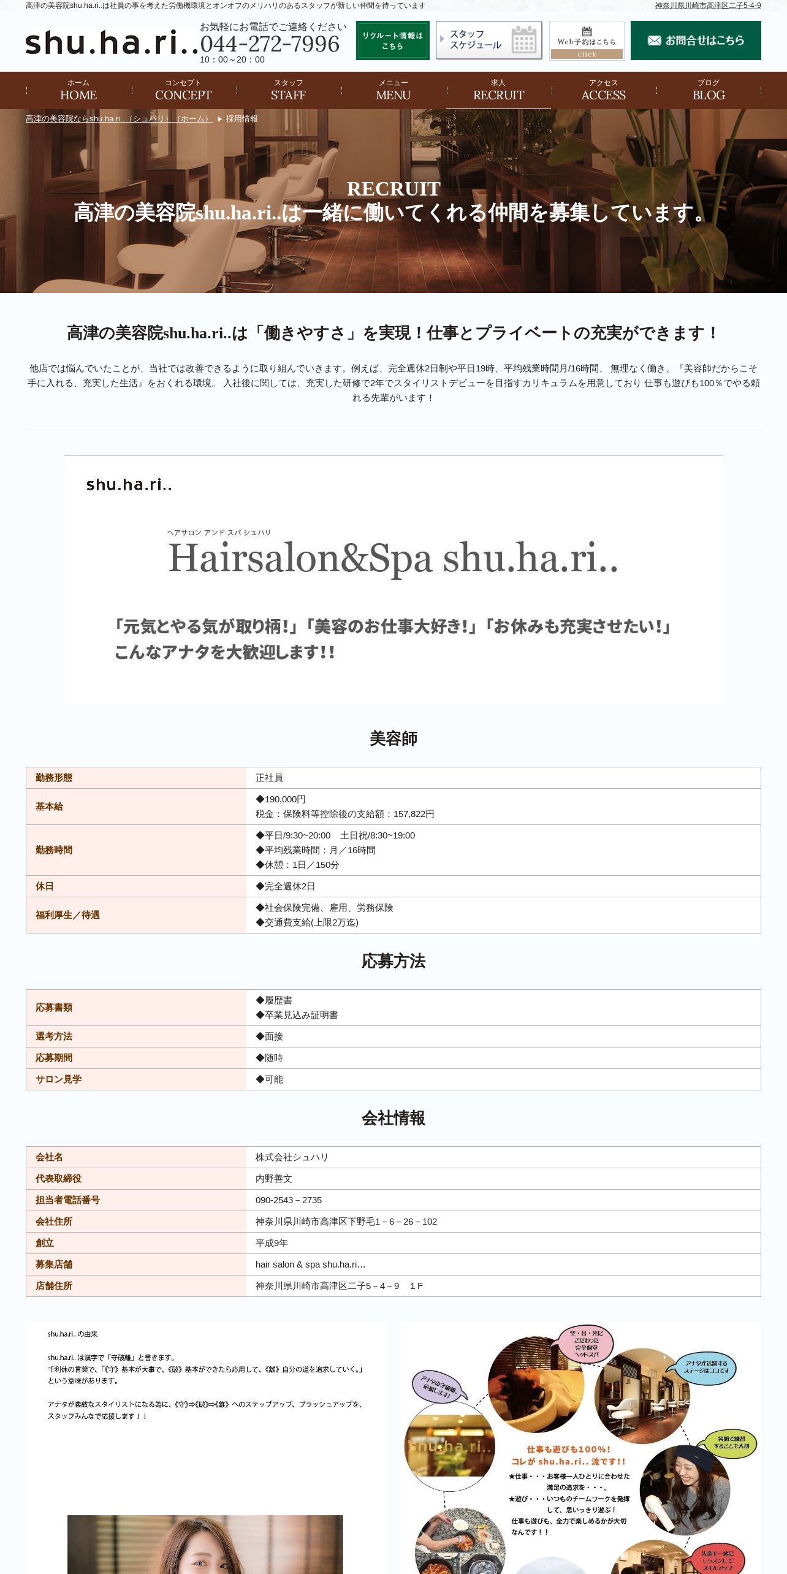Click the 採用情報 breadcrumb text
The image size is (787, 1574).
242,119
